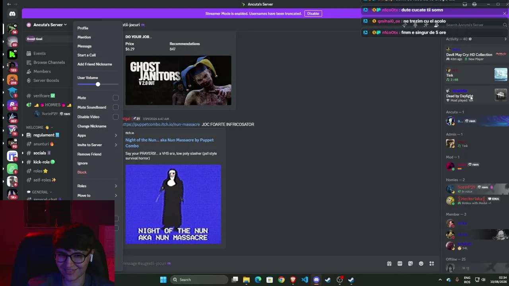Check the Mute Soundboard checkbox
509x286 pixels.
[x=115, y=107]
